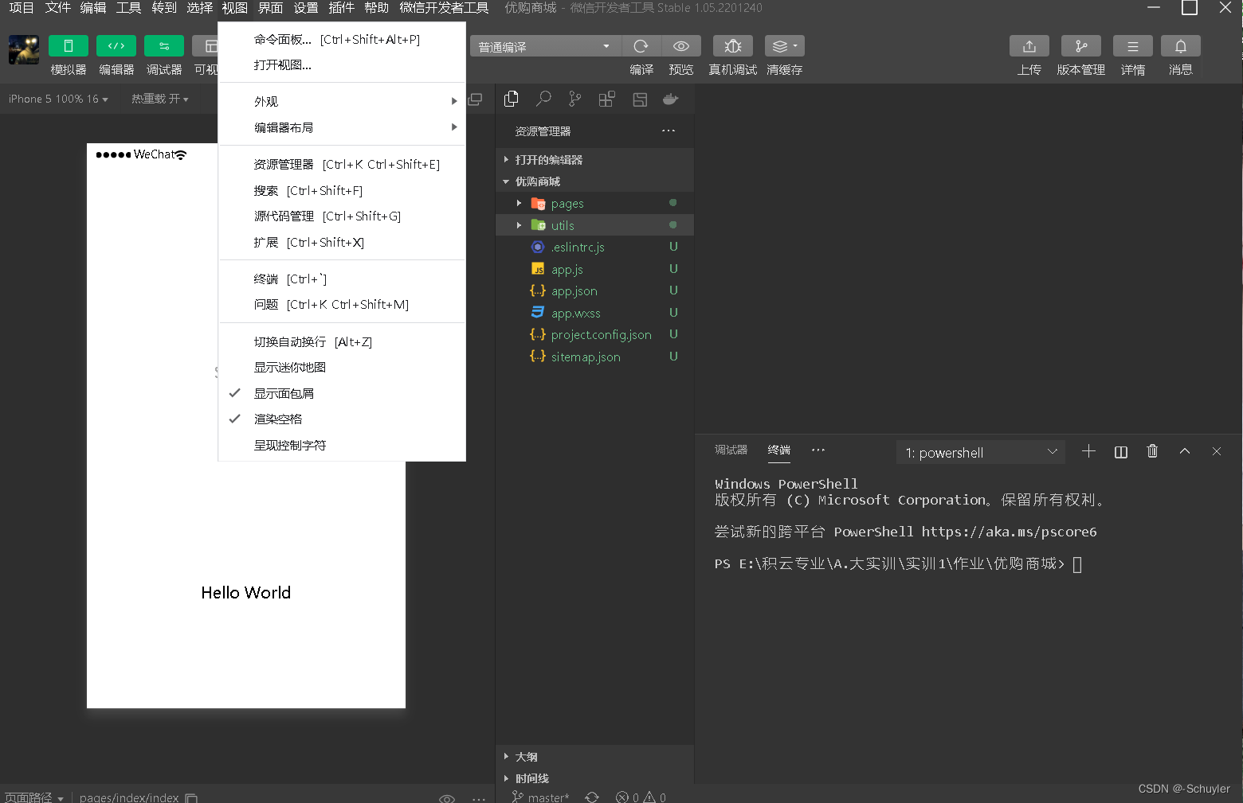Close the terminal panel

pyautogui.click(x=1217, y=451)
